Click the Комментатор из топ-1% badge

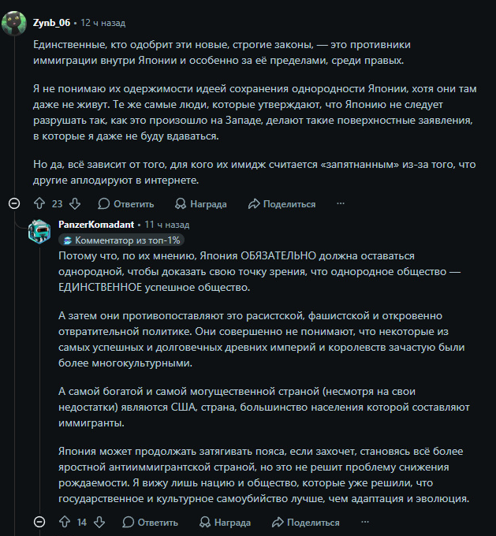click(121, 240)
